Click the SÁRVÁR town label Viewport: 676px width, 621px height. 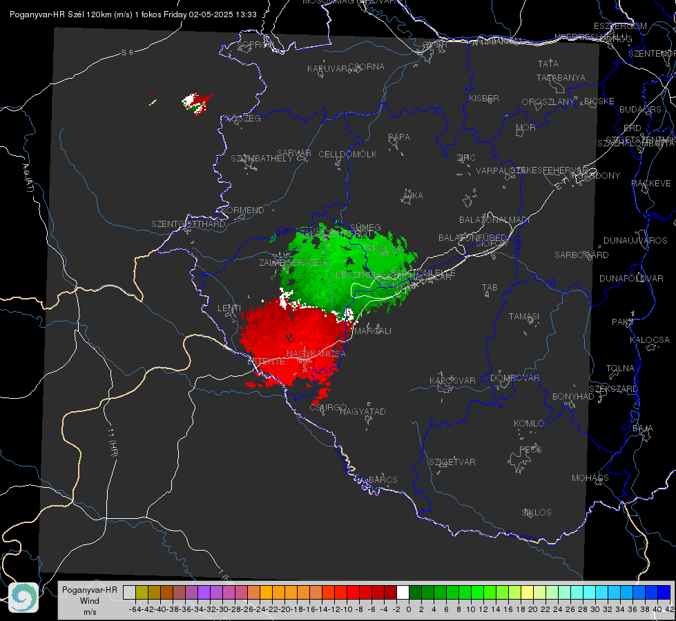click(x=294, y=153)
